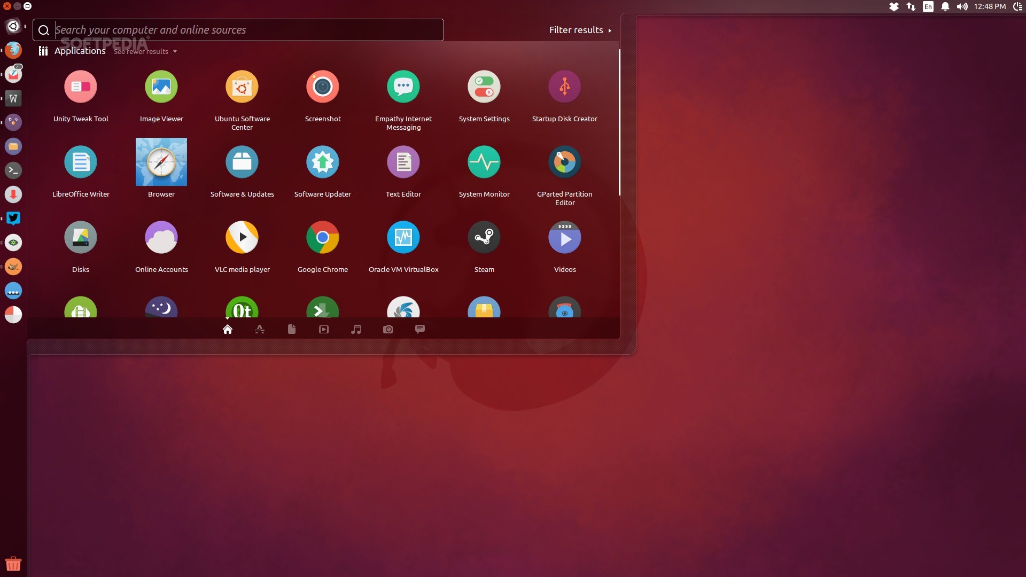The width and height of the screenshot is (1026, 577).
Task: Open Unity Tweak Tool application
Action: 81,87
